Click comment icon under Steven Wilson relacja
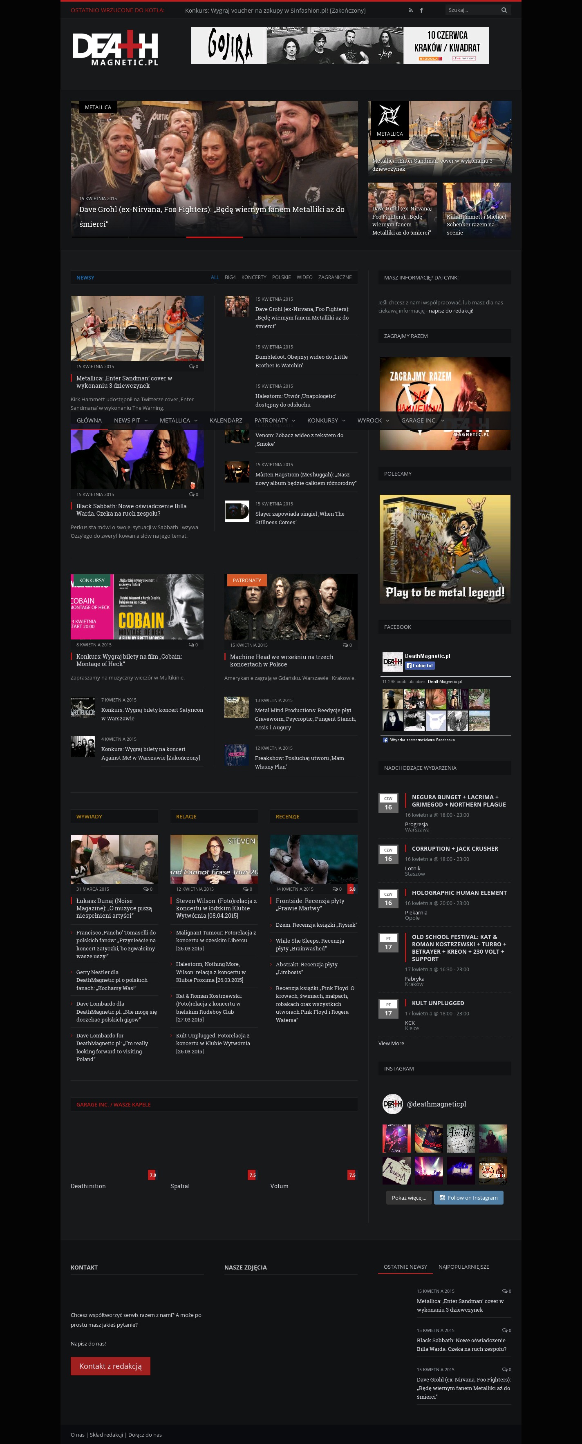Screen dimensions: 582x1444 (x=246, y=889)
